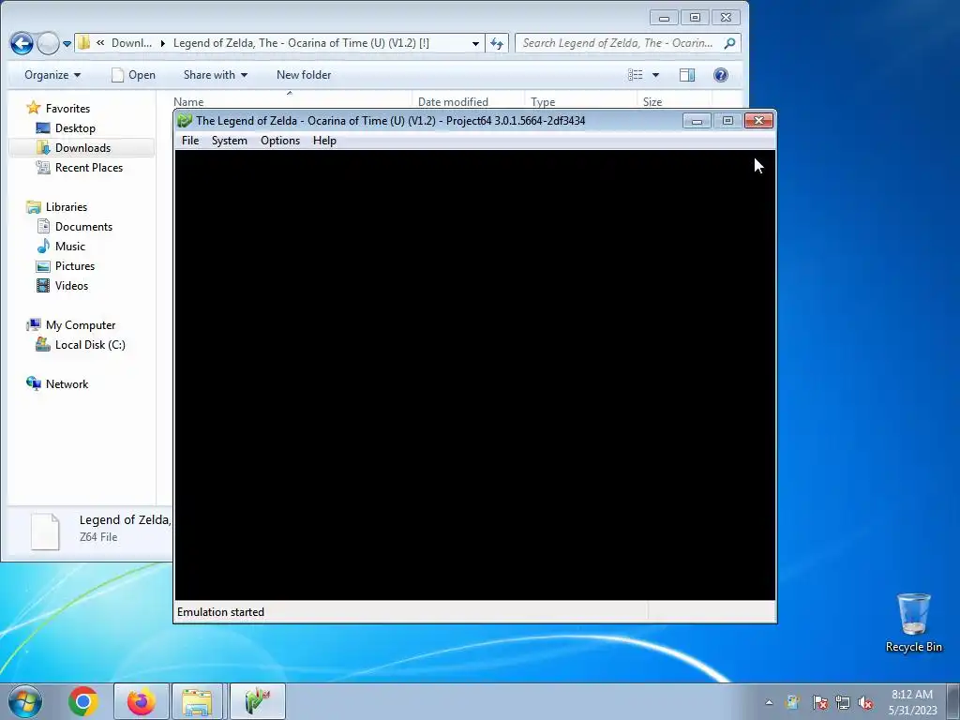Switch to Windows Explorer taskbar button
Image resolution: width=960 pixels, height=720 pixels.
point(197,701)
